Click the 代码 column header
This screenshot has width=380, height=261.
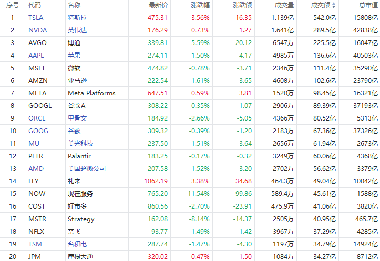coord(35,5)
